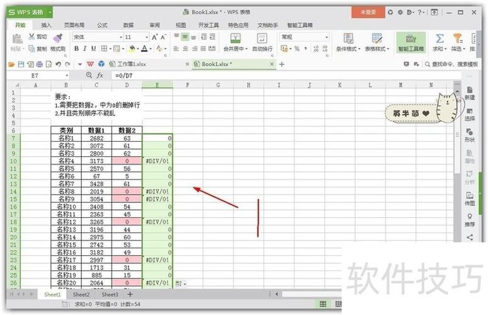Toggle middle vertical alignment button

click(185, 37)
